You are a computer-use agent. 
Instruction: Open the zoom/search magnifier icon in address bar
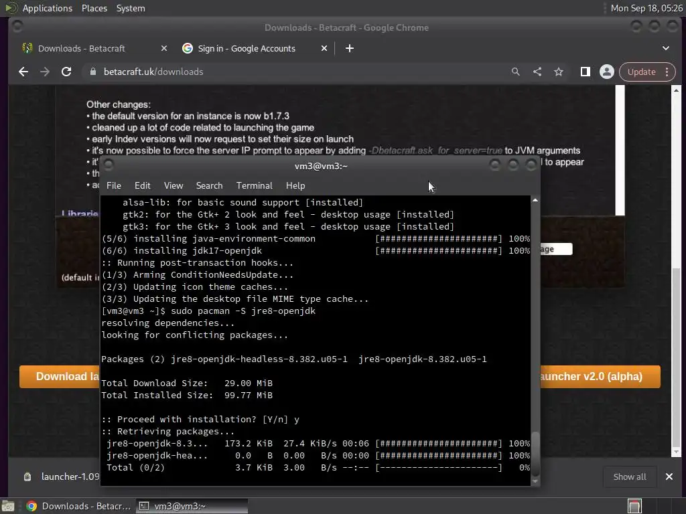click(x=516, y=72)
